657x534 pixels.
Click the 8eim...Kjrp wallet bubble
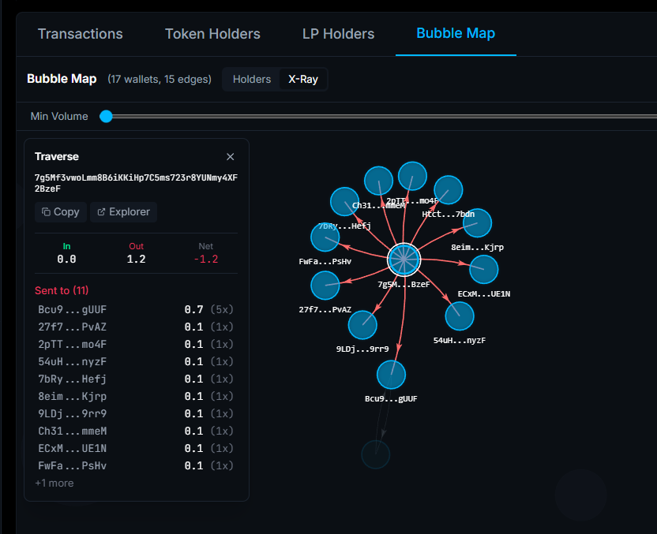[x=477, y=223]
